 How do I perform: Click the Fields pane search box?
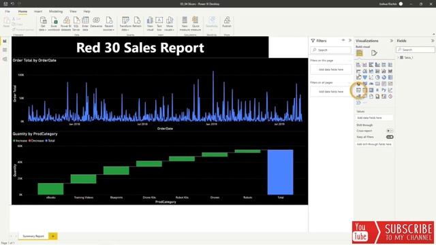click(x=416, y=50)
